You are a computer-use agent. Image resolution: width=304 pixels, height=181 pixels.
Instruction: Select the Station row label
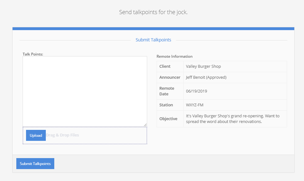[x=166, y=105]
